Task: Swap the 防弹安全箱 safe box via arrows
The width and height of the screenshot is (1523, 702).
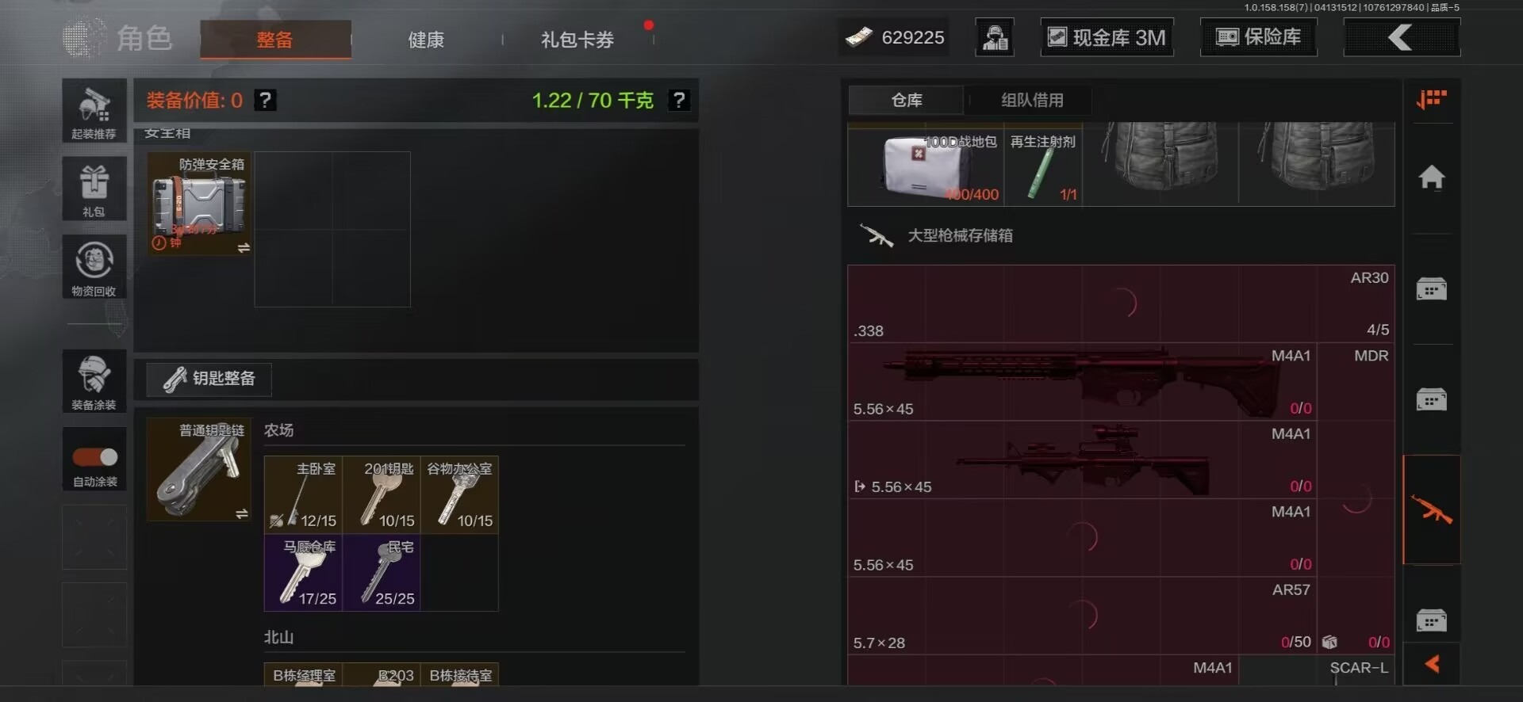Action: [243, 248]
